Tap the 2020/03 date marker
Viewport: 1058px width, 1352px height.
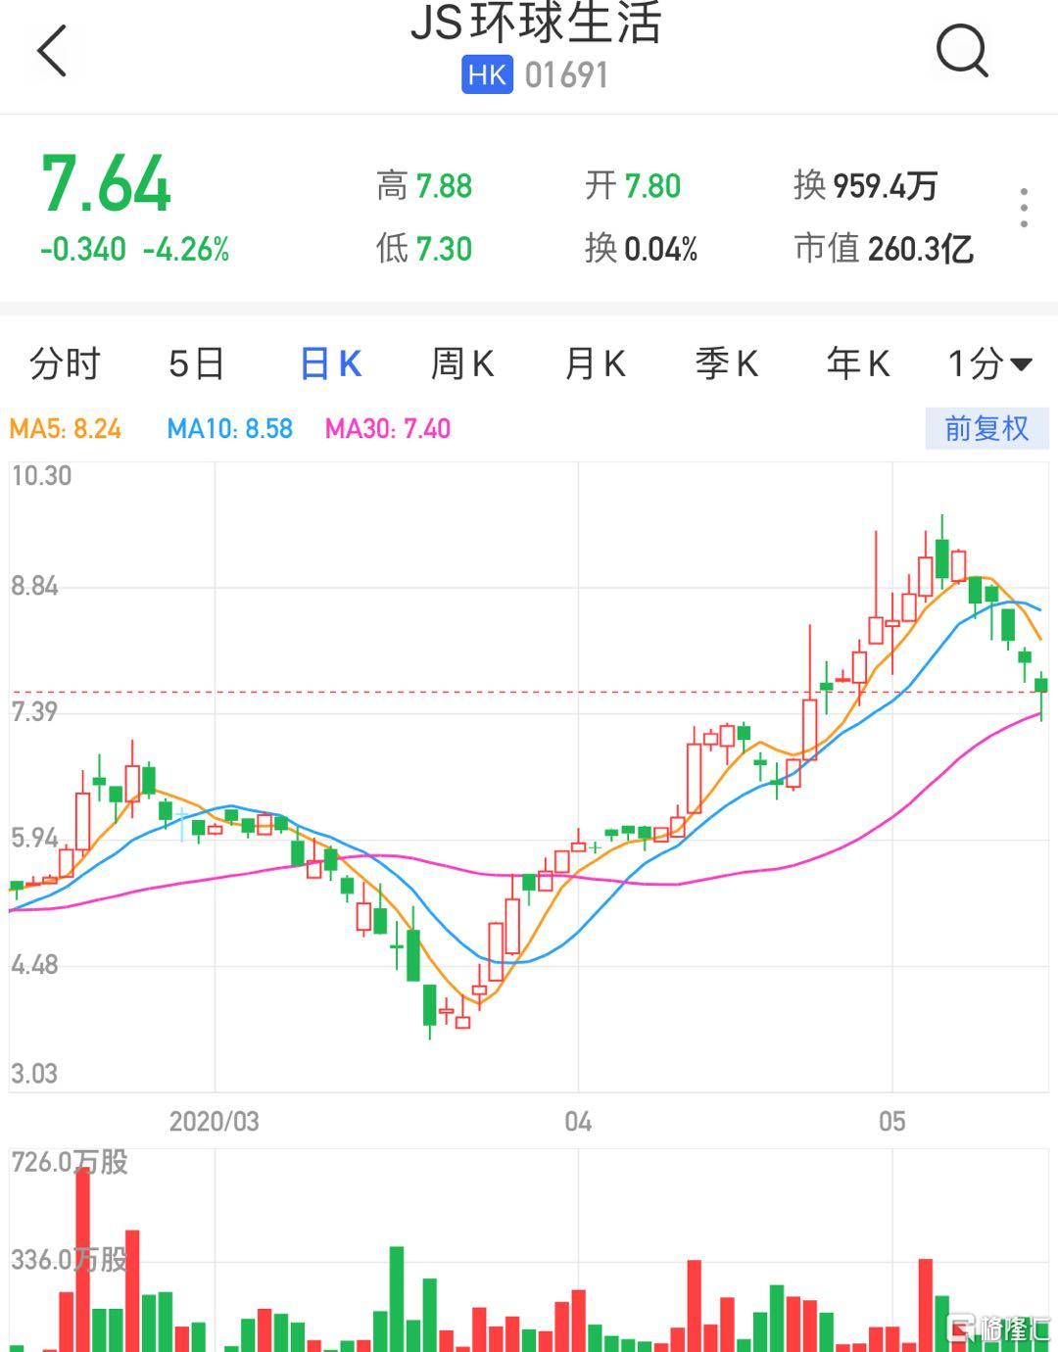tap(214, 1121)
